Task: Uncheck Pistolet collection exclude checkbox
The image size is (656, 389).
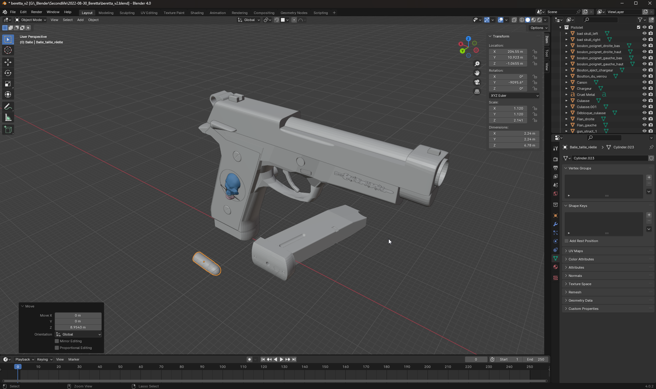Action: [638, 27]
